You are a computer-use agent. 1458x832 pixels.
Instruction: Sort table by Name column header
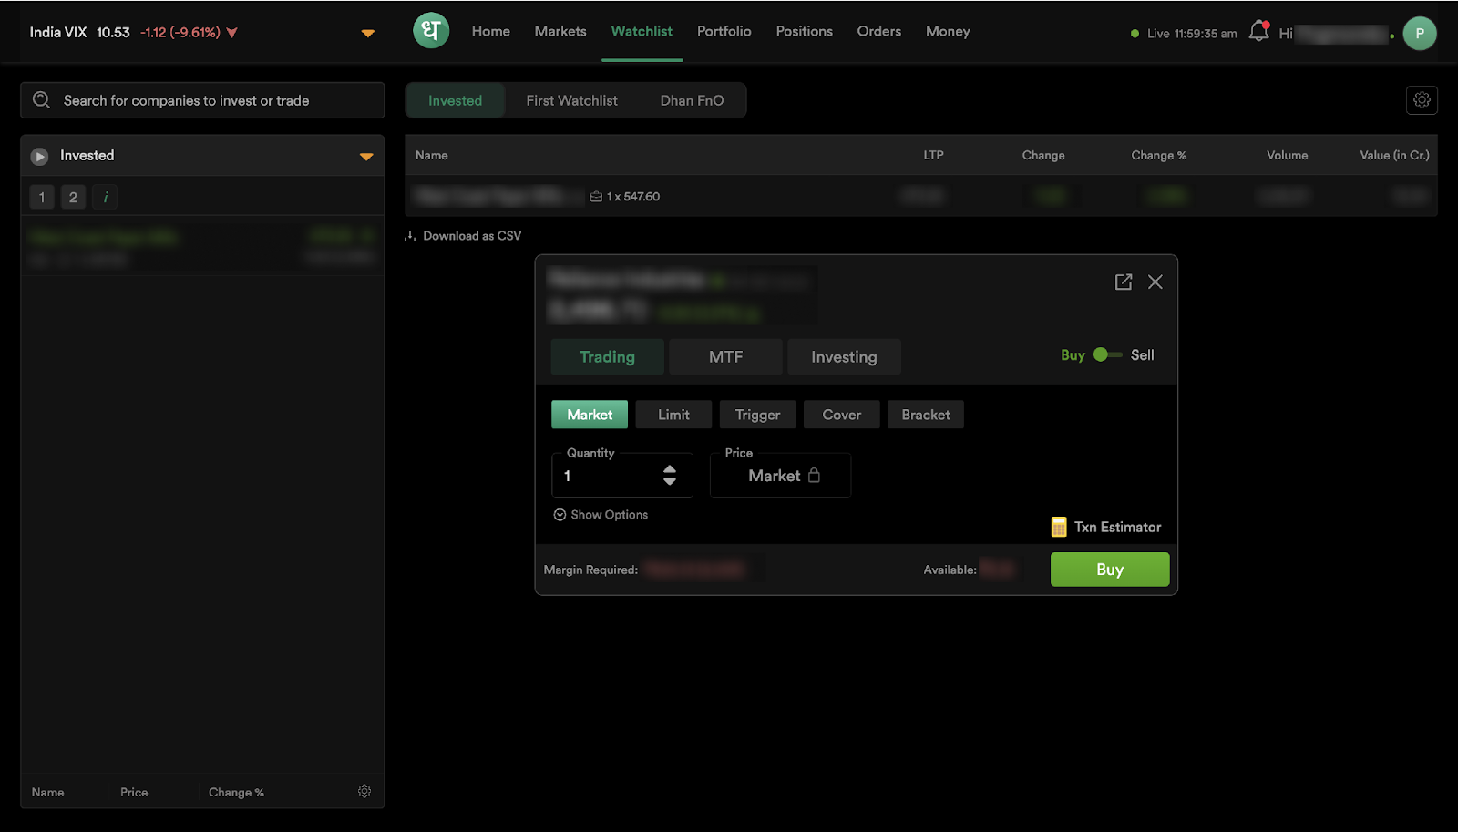point(432,156)
